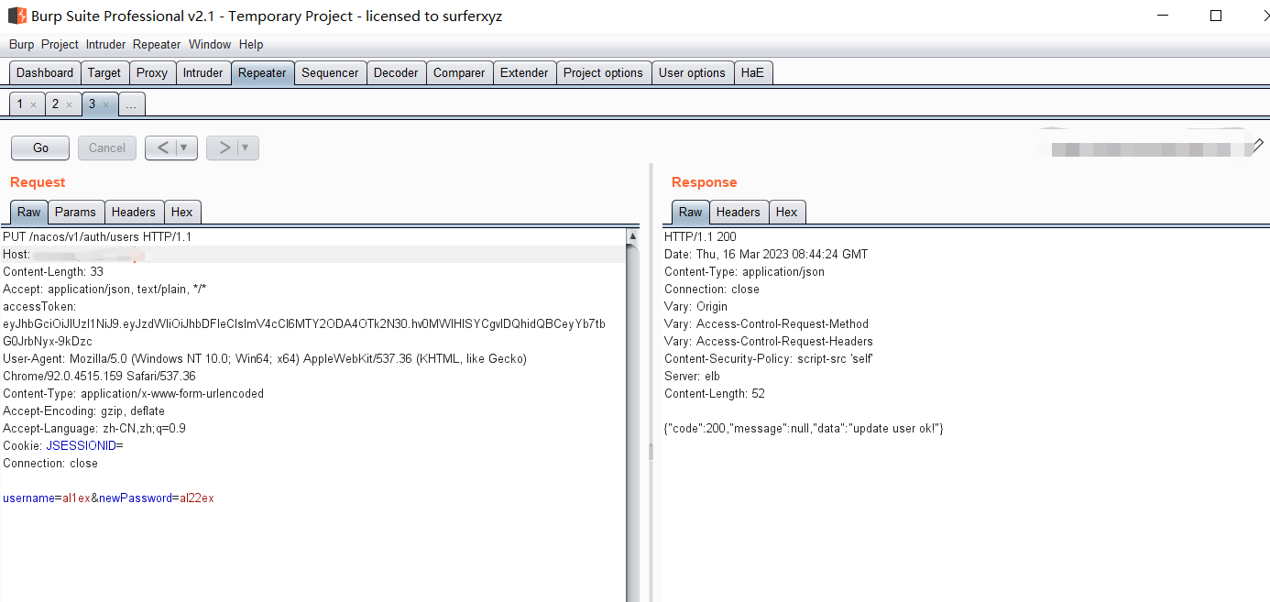1270x602 pixels.
Task: Click scroll-up arrow of request scrollbar
Action: click(x=632, y=236)
